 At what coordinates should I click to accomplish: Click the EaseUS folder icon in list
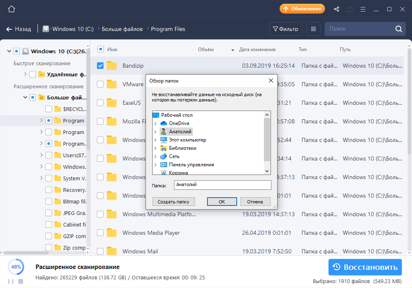click(x=112, y=102)
